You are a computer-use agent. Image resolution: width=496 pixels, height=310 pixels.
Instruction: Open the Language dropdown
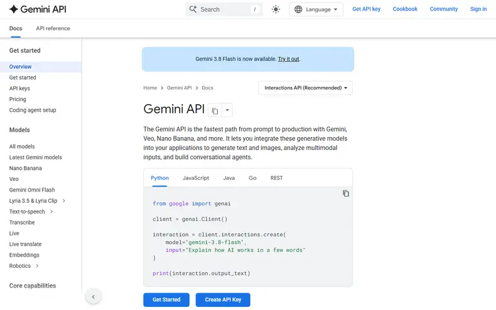tap(316, 9)
